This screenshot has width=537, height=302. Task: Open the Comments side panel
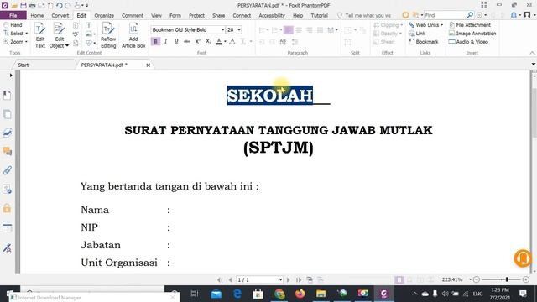(x=7, y=151)
